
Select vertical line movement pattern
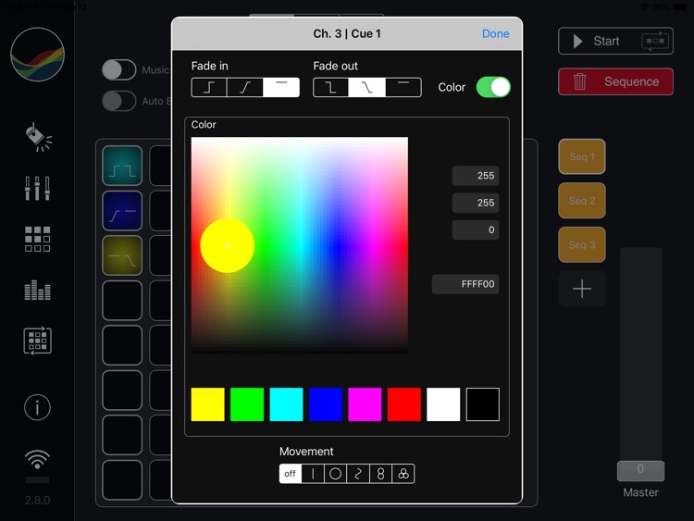click(313, 474)
